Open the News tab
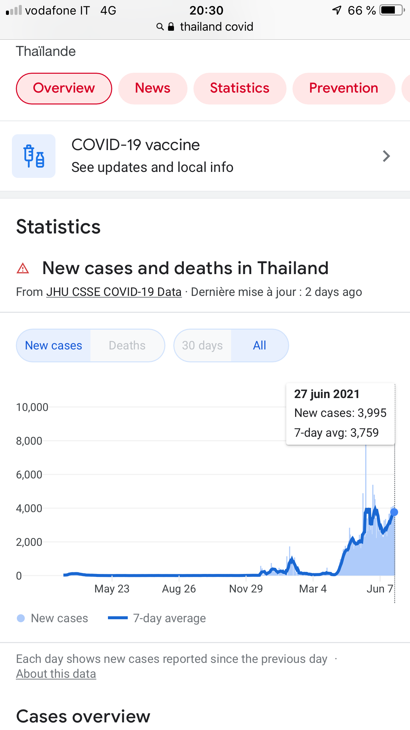 tap(153, 88)
